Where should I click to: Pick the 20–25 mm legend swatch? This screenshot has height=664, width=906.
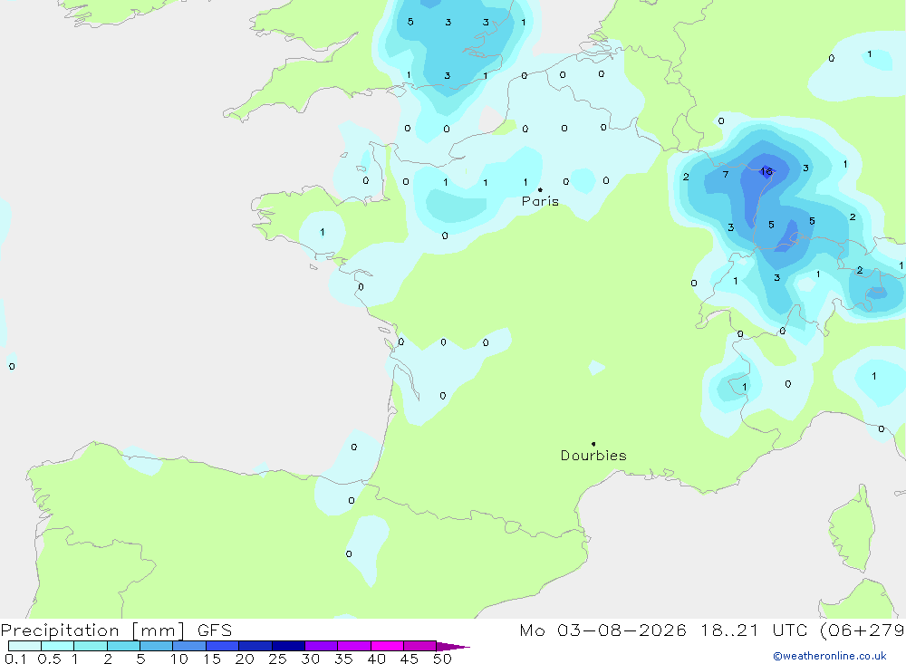coord(255,646)
